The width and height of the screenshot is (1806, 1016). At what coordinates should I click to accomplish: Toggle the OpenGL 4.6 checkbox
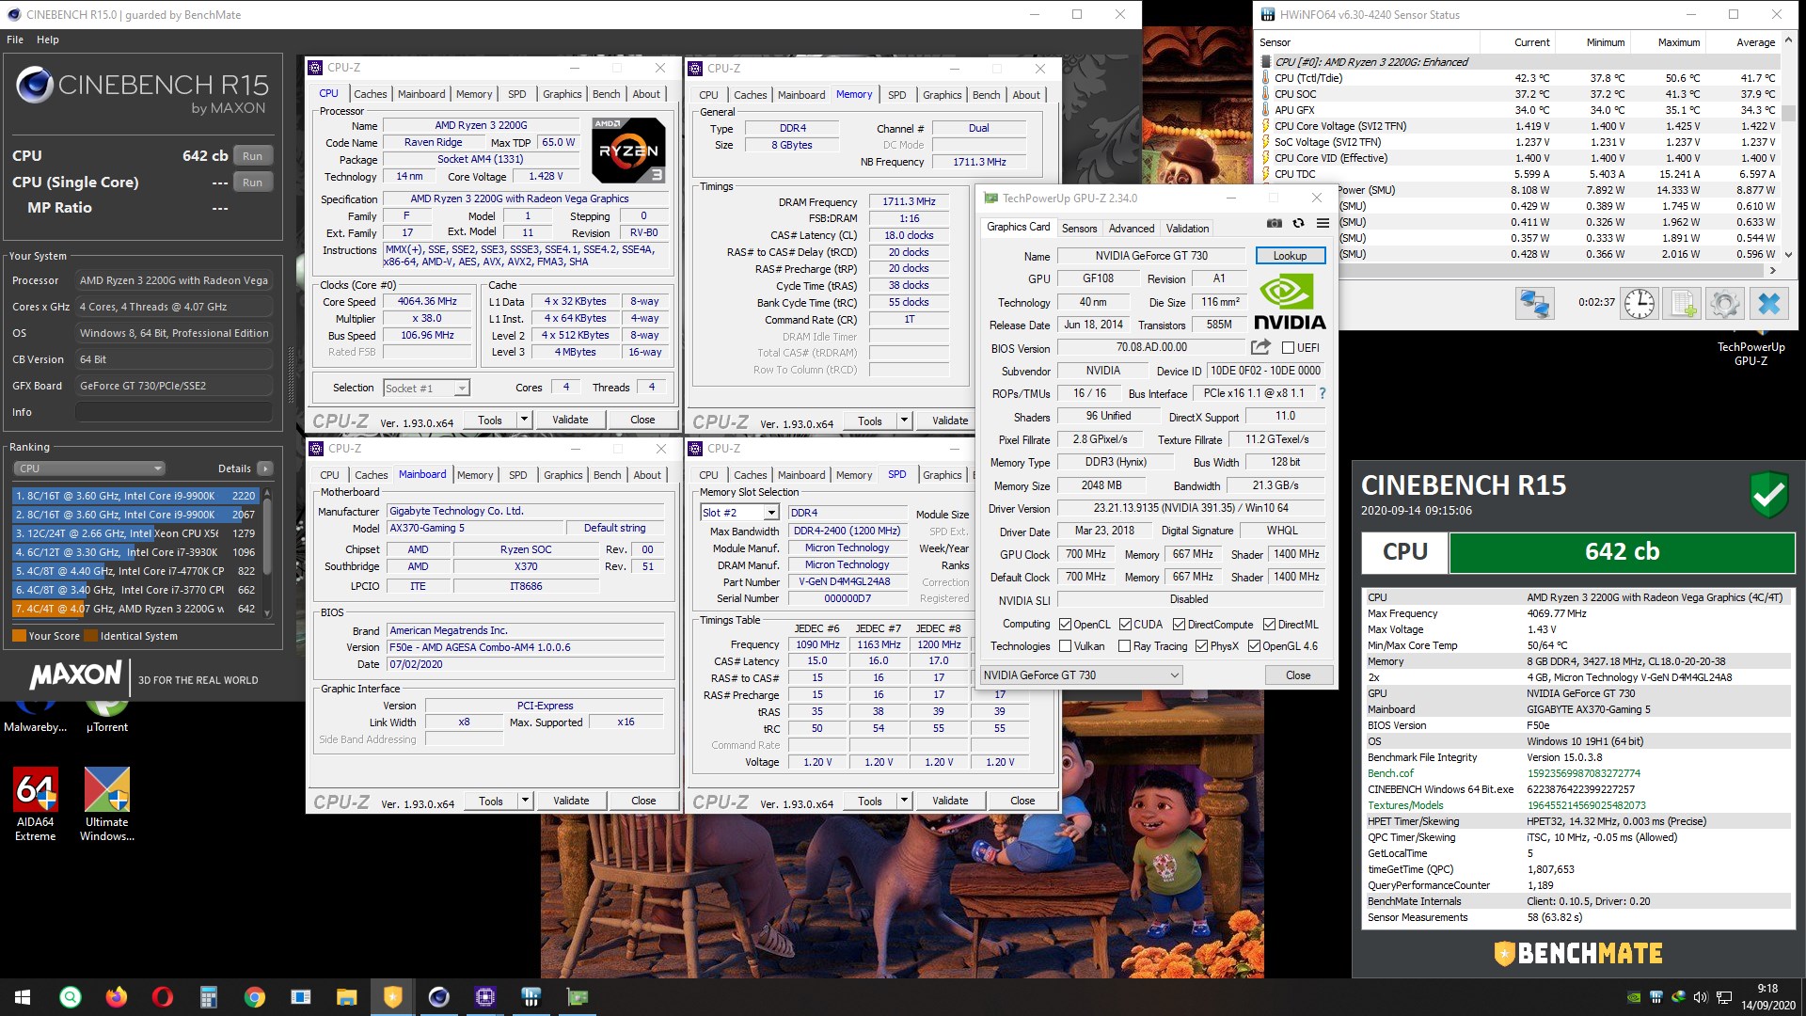coord(1254,646)
